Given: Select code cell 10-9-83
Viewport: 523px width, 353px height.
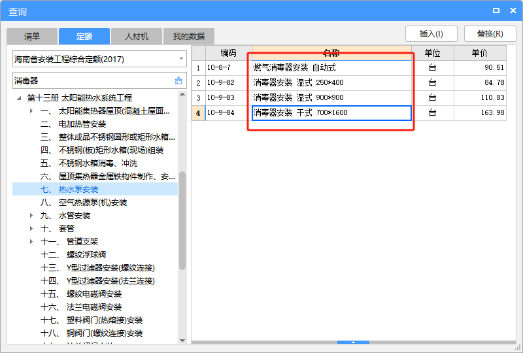Looking at the screenshot, I should click(228, 98).
